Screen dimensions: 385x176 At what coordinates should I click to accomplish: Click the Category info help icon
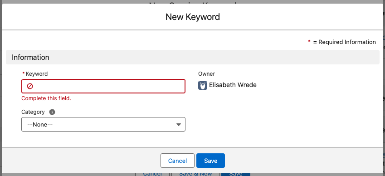[x=52, y=112]
